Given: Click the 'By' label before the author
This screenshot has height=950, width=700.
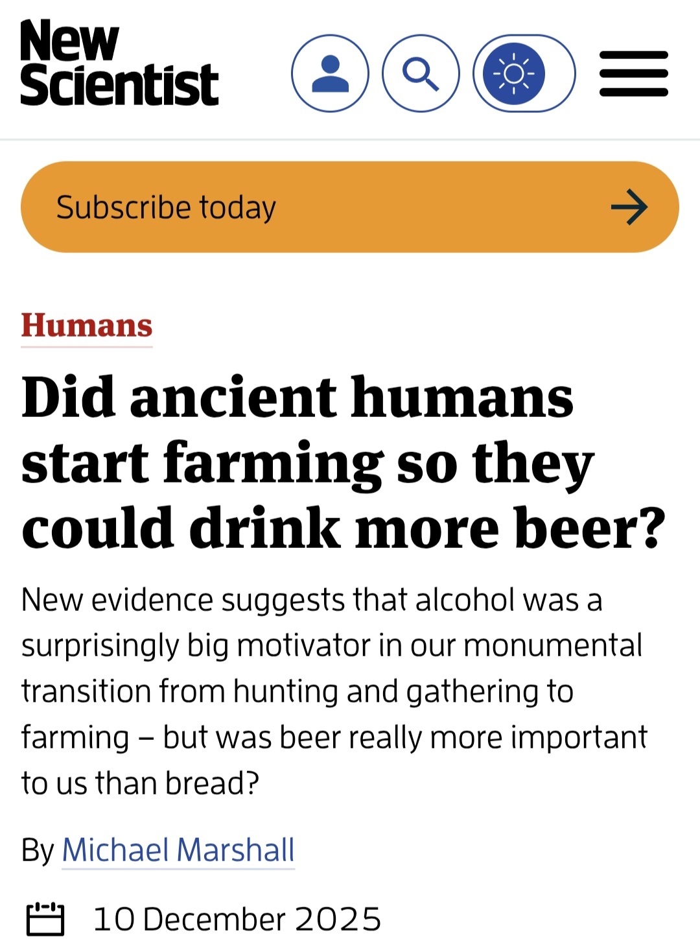Looking at the screenshot, I should (38, 850).
